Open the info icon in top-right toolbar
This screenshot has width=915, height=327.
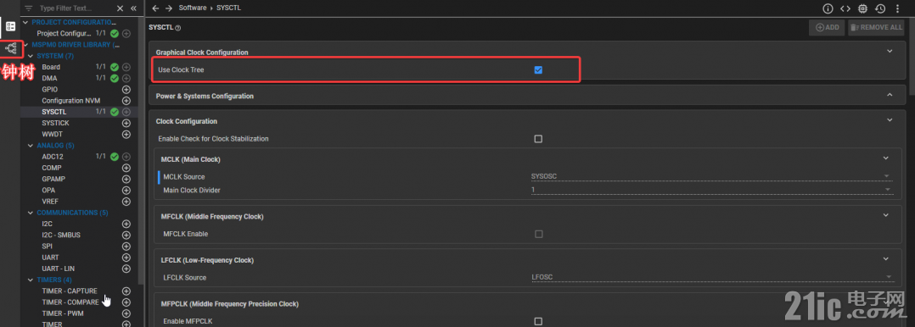828,8
